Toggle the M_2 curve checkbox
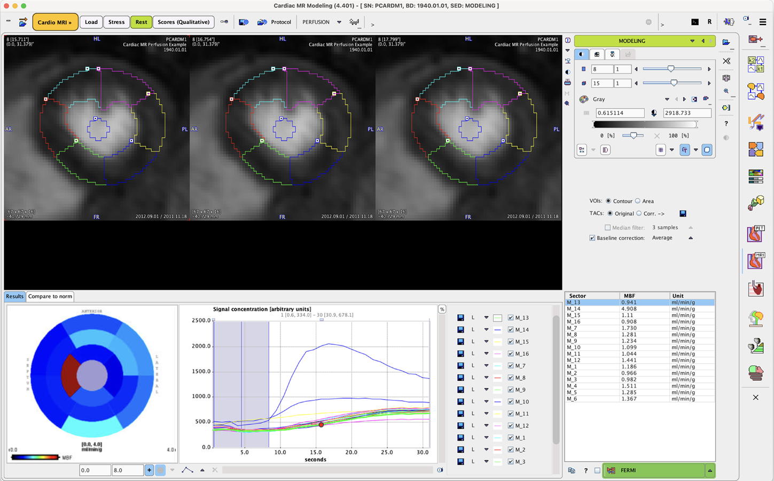The image size is (774, 481). click(511, 450)
